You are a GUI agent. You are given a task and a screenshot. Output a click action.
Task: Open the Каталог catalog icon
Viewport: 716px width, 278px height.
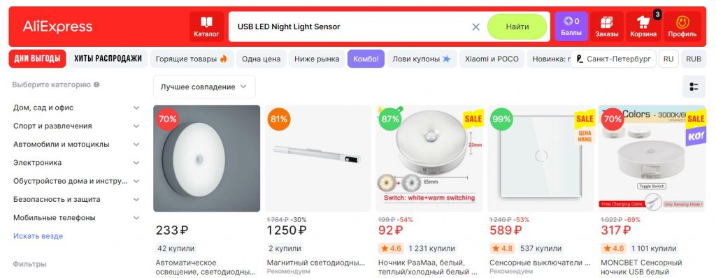tap(206, 27)
